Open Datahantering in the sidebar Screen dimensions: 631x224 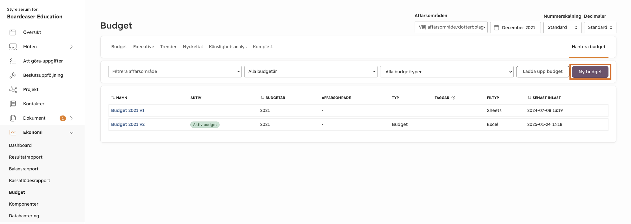point(24,216)
